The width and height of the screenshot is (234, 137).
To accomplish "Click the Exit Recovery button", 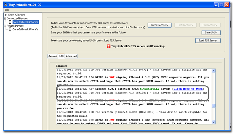I will 185,25.
